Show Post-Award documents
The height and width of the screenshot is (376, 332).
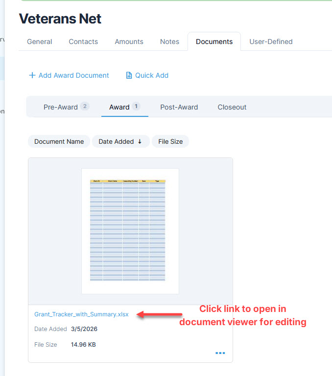[x=179, y=107]
